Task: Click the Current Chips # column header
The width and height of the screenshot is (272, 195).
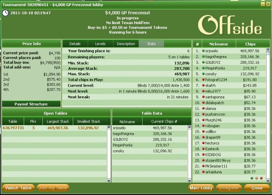Action: pos(164,122)
